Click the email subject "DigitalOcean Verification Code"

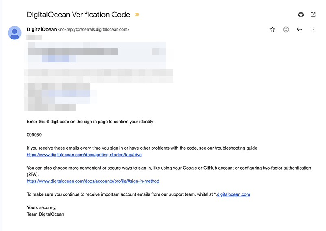coord(78,15)
